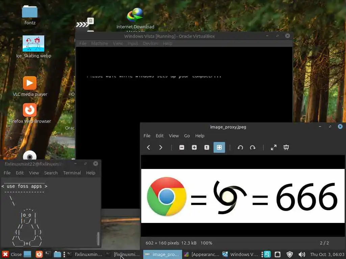Image resolution: width=346 pixels, height=259 pixels.
Task: Open View menu in terminal window
Action: click(x=34, y=173)
